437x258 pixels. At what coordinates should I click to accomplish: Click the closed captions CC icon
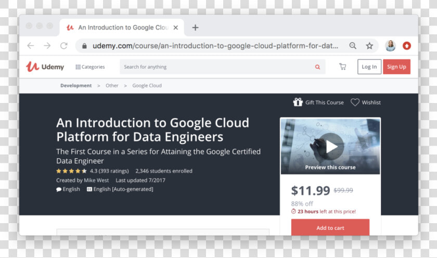pyautogui.click(x=89, y=189)
